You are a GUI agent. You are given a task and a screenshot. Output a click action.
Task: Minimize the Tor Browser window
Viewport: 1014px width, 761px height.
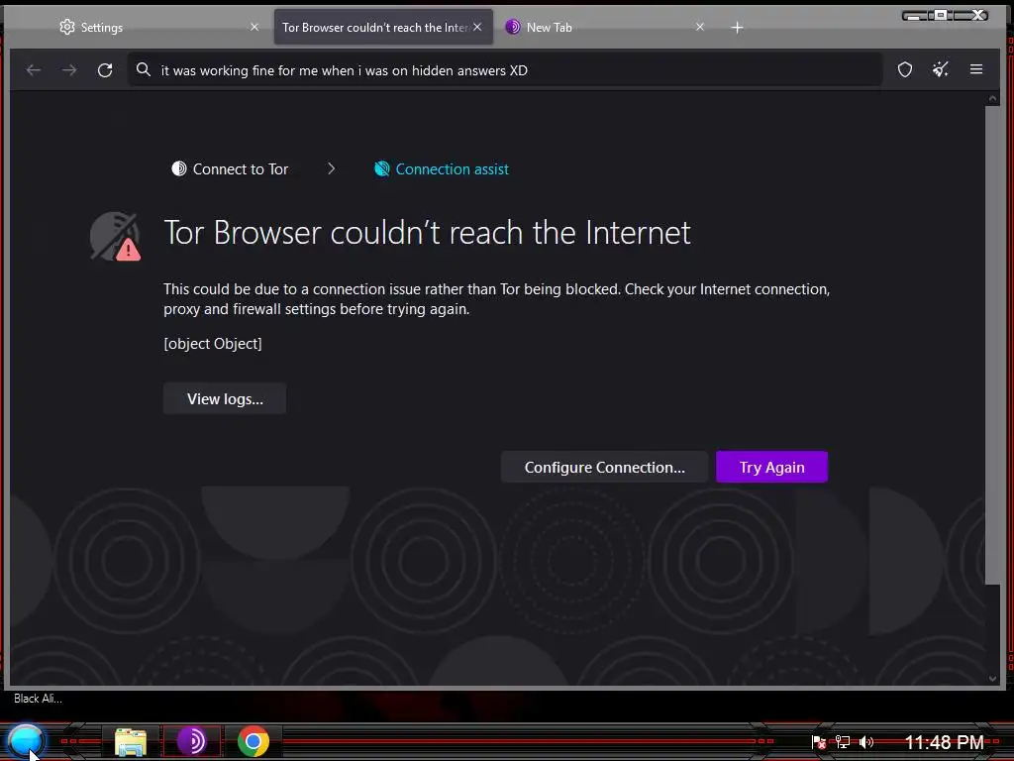point(914,16)
